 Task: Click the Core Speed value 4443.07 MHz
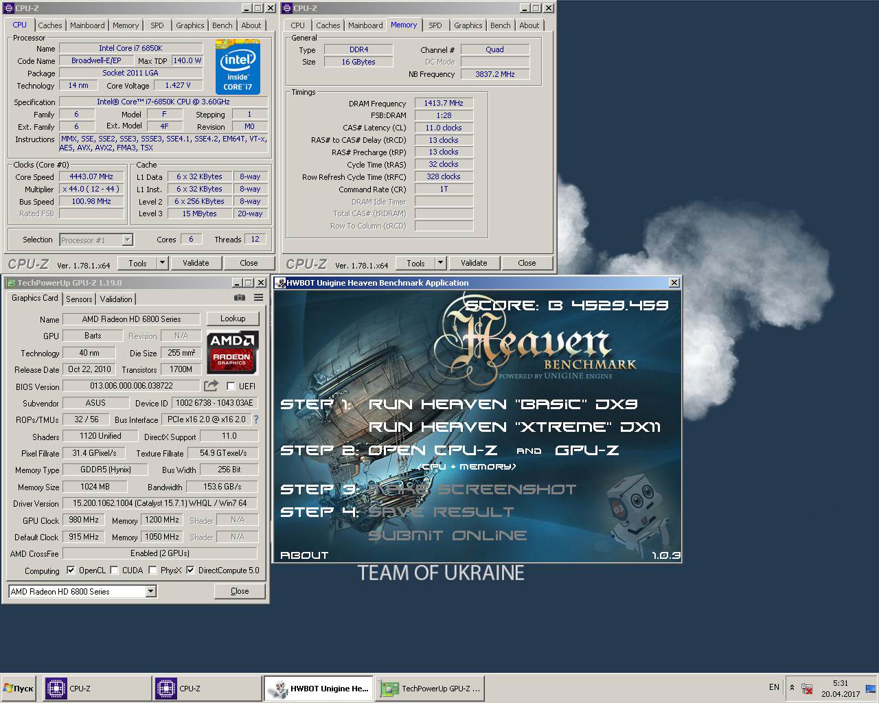(91, 176)
